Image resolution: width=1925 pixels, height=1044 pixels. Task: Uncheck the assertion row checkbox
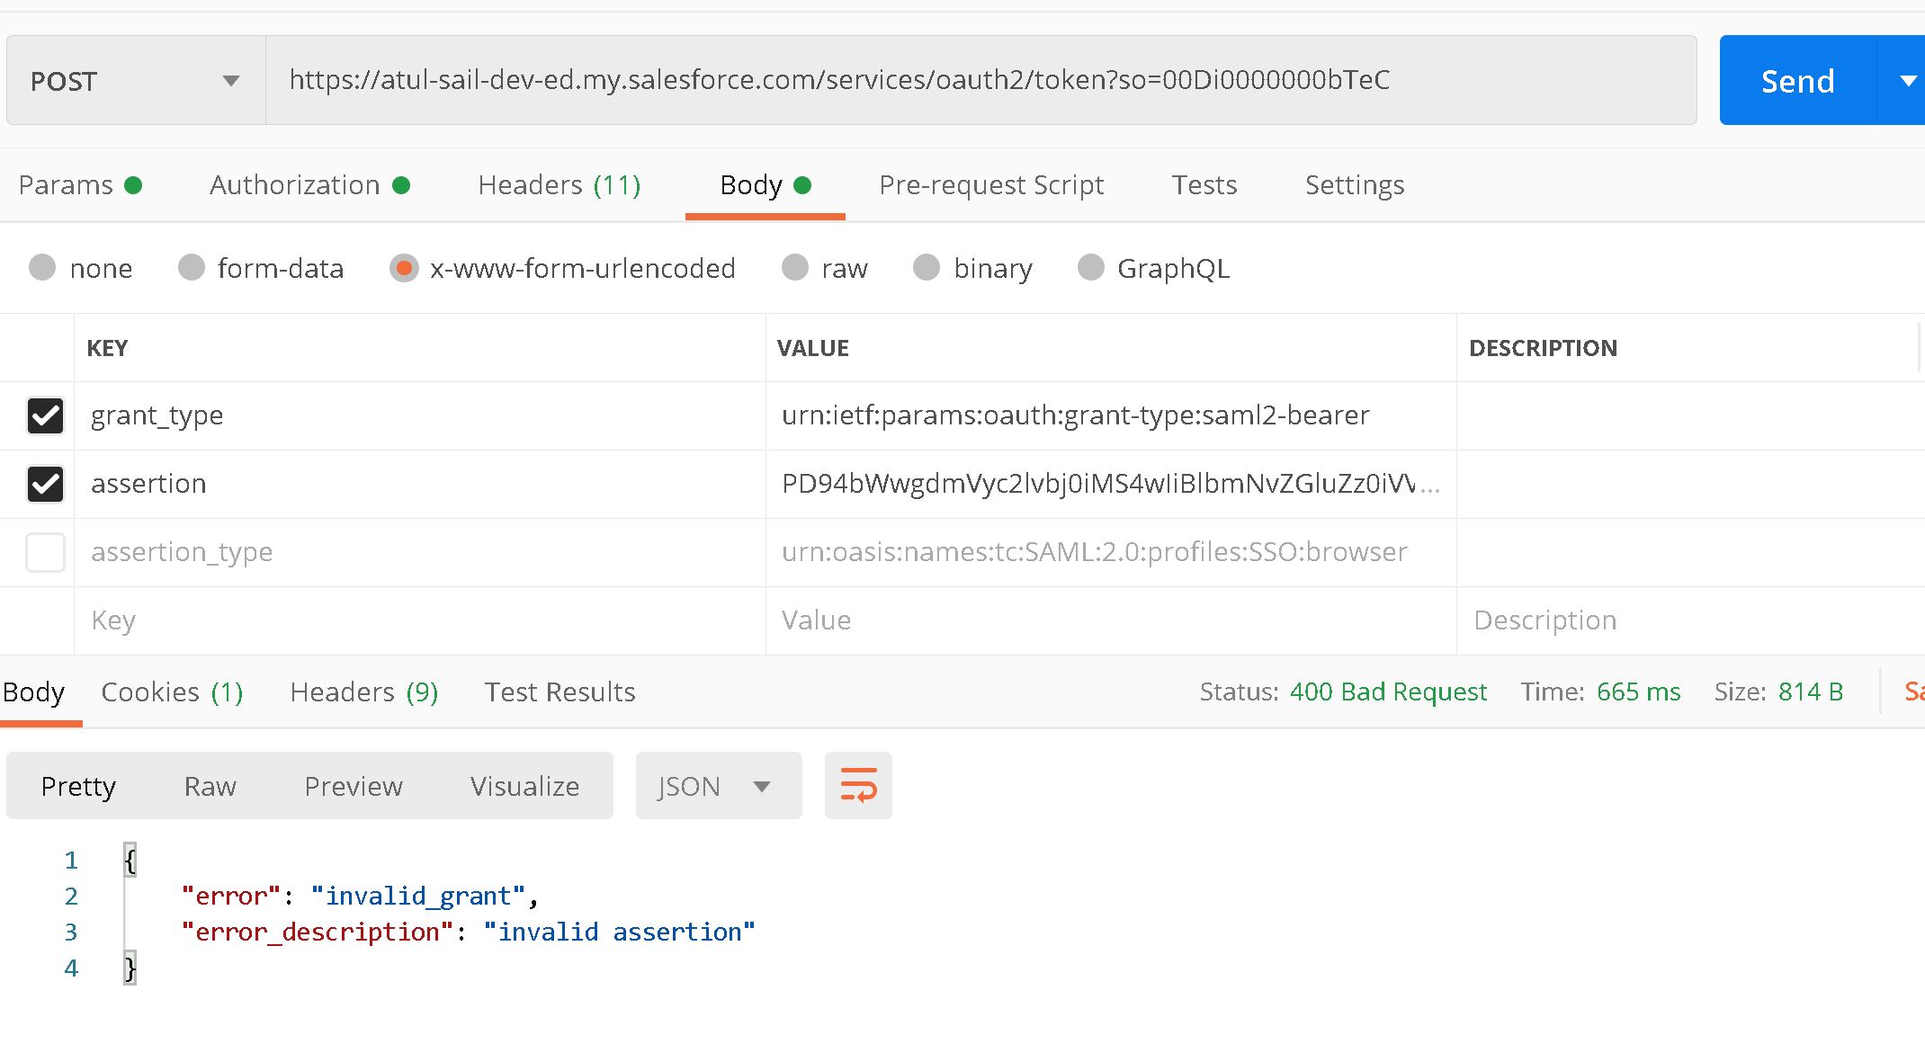(x=45, y=484)
